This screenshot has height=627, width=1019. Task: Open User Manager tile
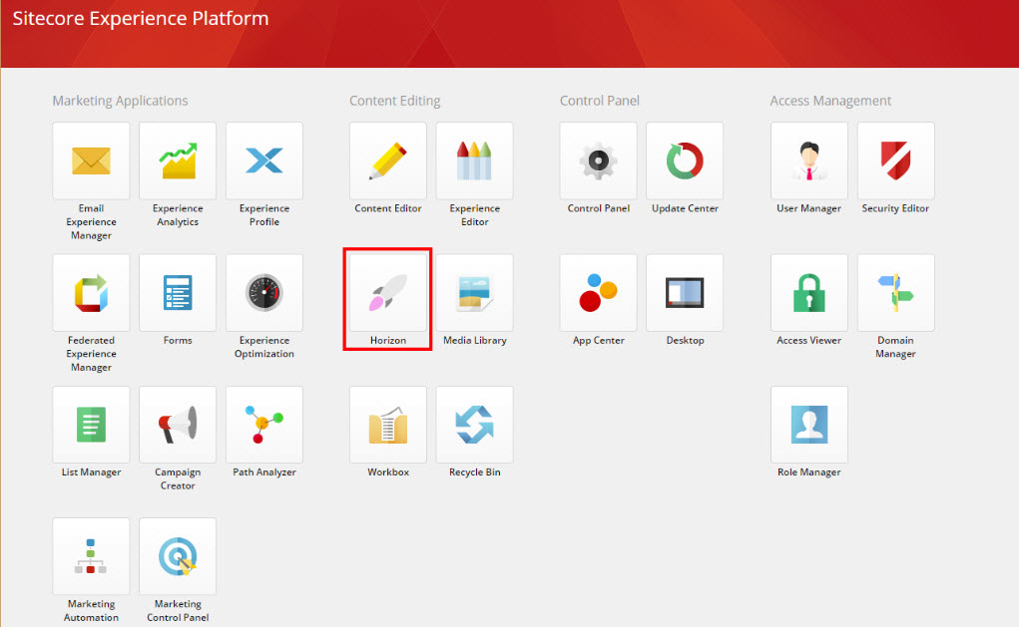tap(808, 160)
